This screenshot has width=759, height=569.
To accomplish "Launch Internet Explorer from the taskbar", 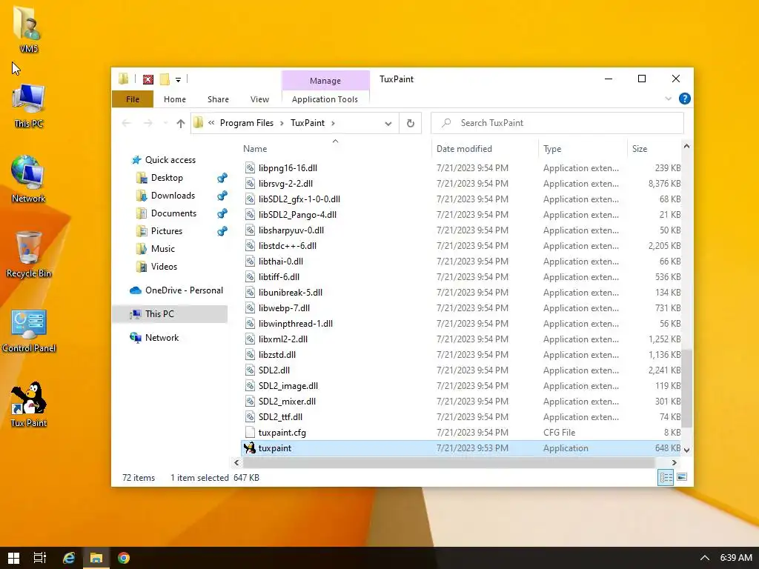I will (x=69, y=558).
